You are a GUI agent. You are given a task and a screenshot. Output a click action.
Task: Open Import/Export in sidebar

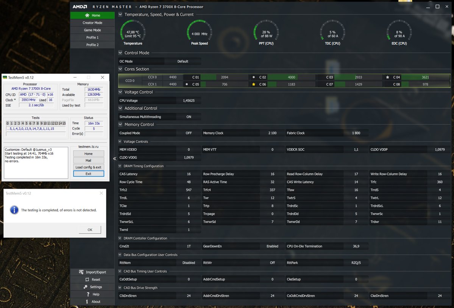(92, 272)
